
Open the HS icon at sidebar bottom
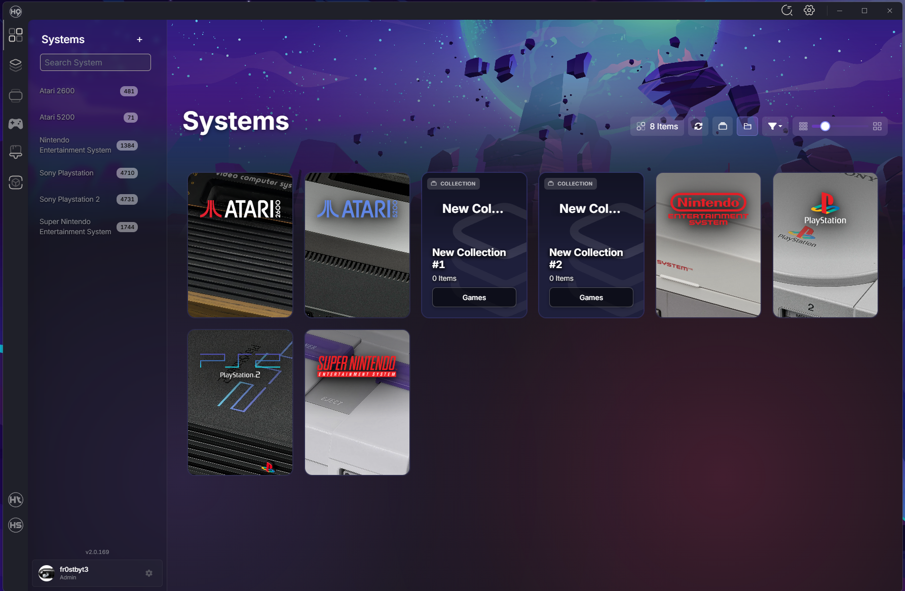tap(16, 525)
